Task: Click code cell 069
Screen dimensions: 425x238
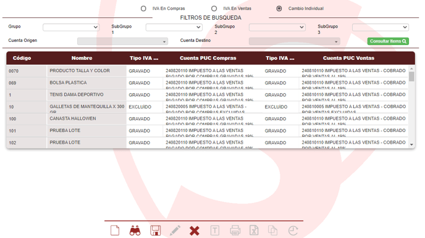Action: (27, 83)
